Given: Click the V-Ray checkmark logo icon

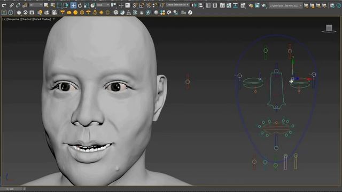Looking at the screenshot, I should 190,13.
